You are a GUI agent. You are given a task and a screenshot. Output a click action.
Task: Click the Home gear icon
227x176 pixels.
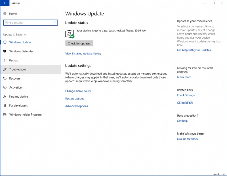click(x=5, y=14)
